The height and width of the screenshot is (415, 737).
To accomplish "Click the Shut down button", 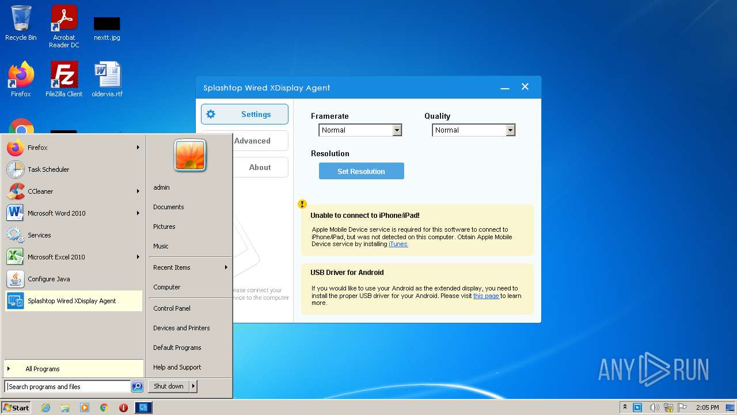I will point(169,386).
